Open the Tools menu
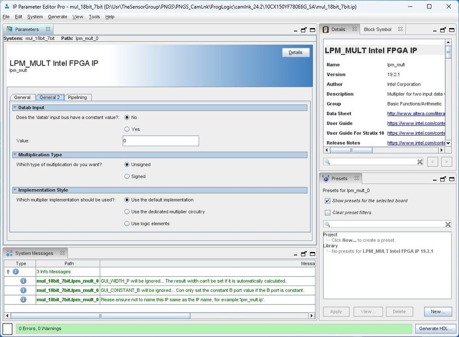The height and width of the screenshot is (337, 459). [x=94, y=17]
